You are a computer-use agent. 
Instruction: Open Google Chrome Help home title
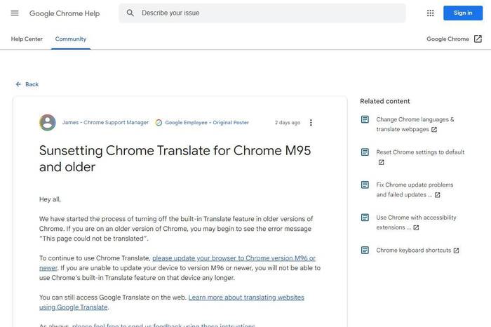pos(65,13)
